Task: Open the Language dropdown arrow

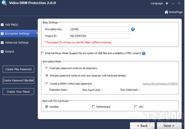Action: [167, 3]
